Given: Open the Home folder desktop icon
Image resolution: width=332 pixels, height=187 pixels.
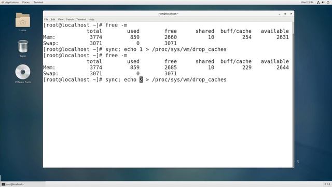Looking at the screenshot, I should [23, 20].
